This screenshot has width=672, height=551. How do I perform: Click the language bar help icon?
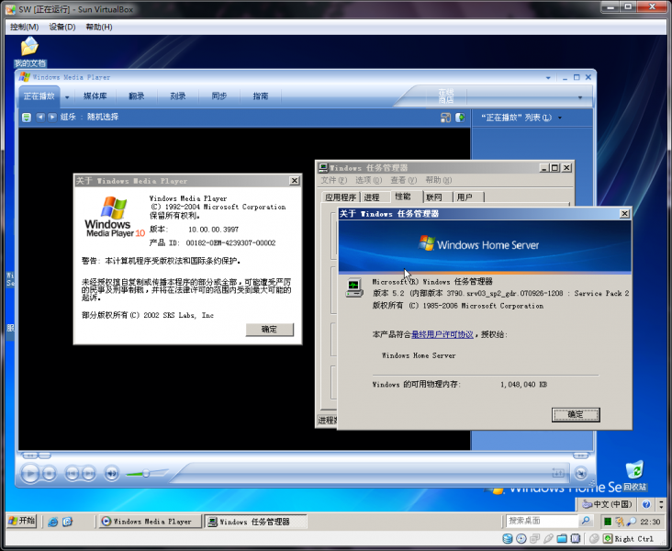pyautogui.click(x=646, y=504)
